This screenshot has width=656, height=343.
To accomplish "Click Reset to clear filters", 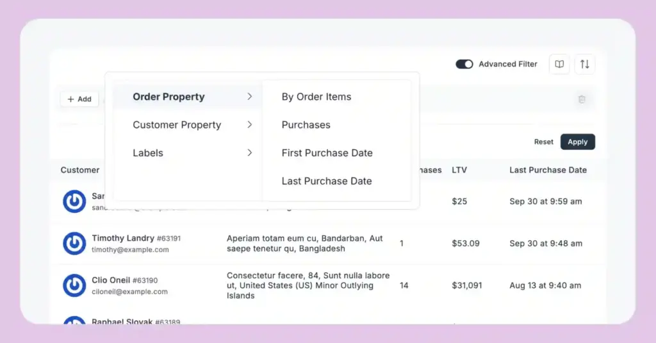I will click(544, 142).
